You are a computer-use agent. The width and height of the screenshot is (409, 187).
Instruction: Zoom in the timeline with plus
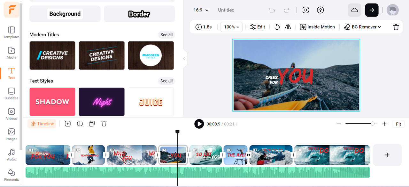384,124
